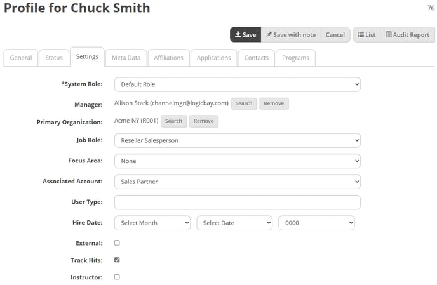Open the Audit Report icon button
This screenshot has width=437, height=285.
tap(407, 35)
